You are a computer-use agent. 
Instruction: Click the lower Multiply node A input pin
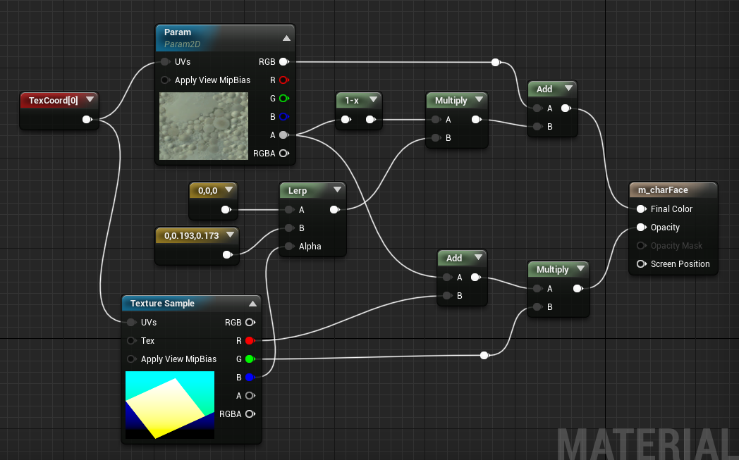pyautogui.click(x=538, y=289)
